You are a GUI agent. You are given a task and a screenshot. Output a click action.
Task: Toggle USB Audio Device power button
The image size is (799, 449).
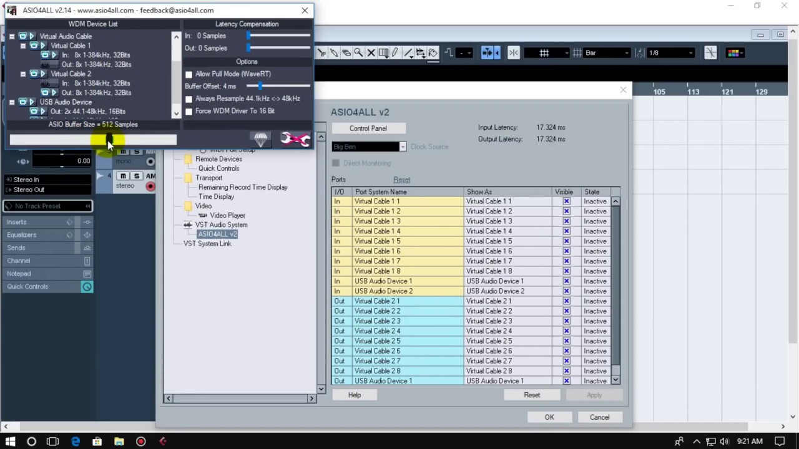[x=22, y=102]
